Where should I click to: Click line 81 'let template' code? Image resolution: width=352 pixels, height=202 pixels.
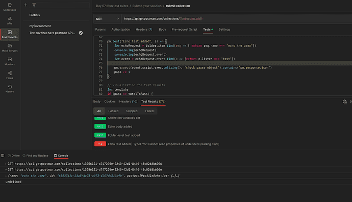pyautogui.click(x=118, y=90)
